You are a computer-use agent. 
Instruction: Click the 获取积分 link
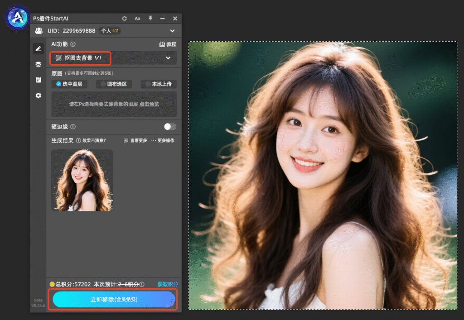168,284
